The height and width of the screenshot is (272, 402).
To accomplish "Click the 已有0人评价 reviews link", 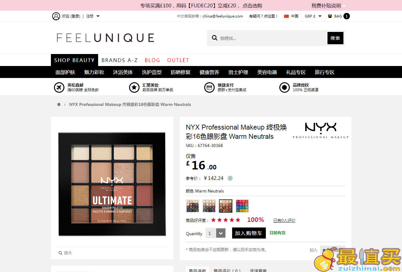I will tap(285, 220).
